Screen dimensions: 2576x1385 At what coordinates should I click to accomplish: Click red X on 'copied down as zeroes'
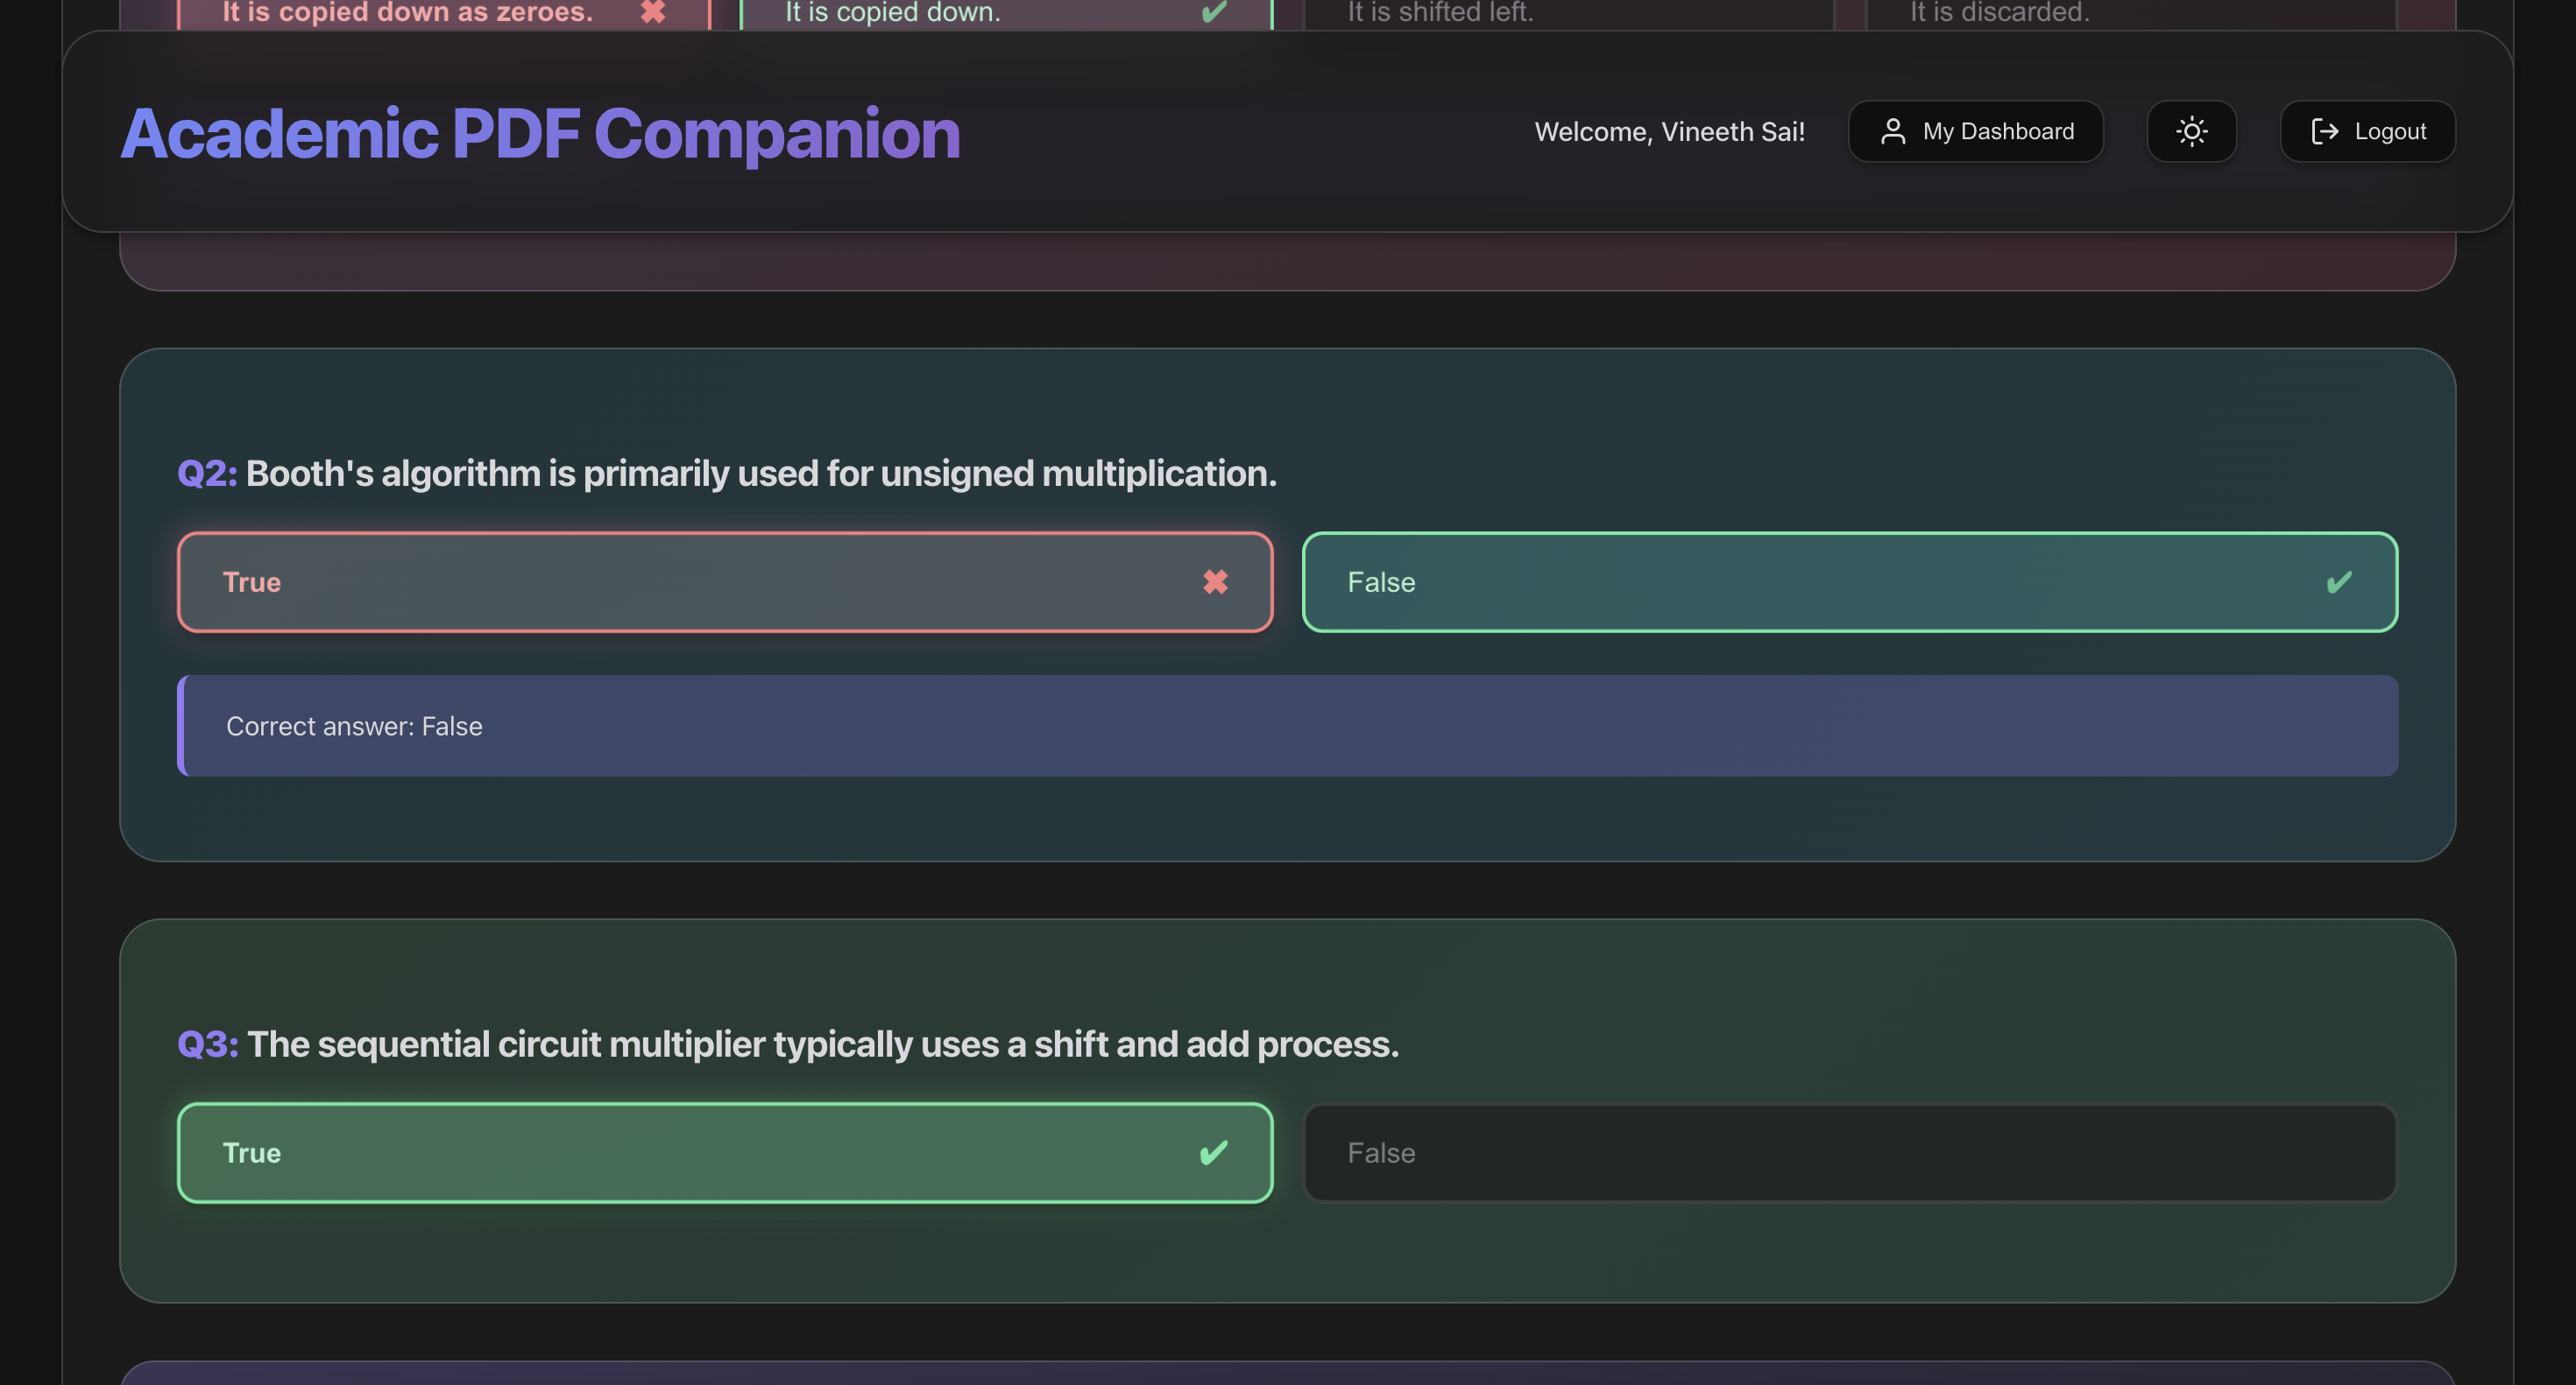653,12
